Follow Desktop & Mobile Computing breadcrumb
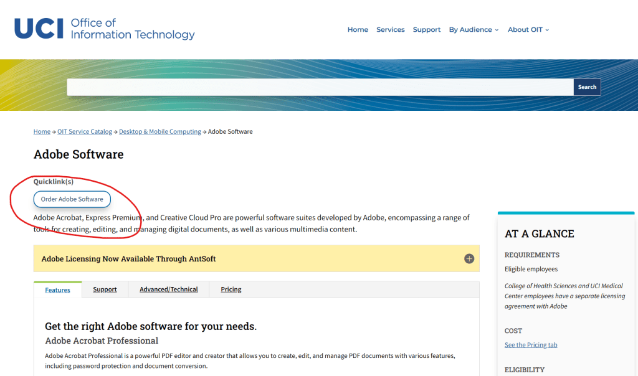Screen dimensions: 638x376 click(160, 132)
